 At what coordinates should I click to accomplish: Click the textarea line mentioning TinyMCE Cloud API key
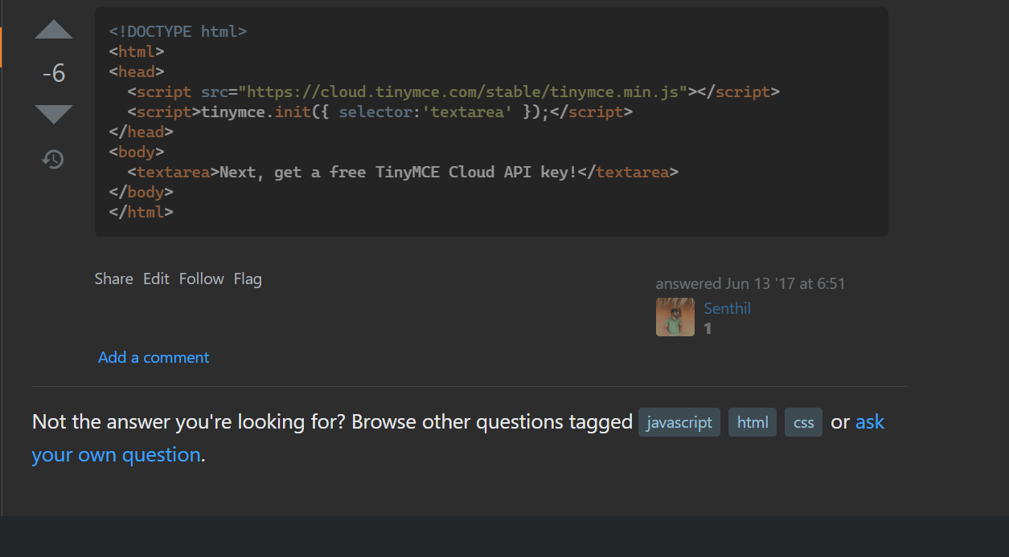pos(402,172)
